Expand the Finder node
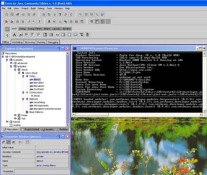Viewport: 207px width, 175px height. [x=15, y=115]
